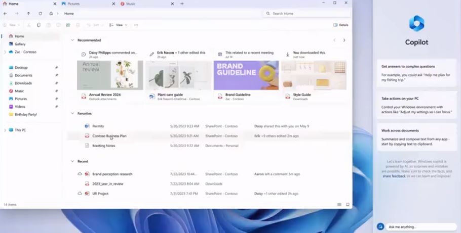
Task: Click Copilot's Get answers to complex questions card
Action: 416,73
